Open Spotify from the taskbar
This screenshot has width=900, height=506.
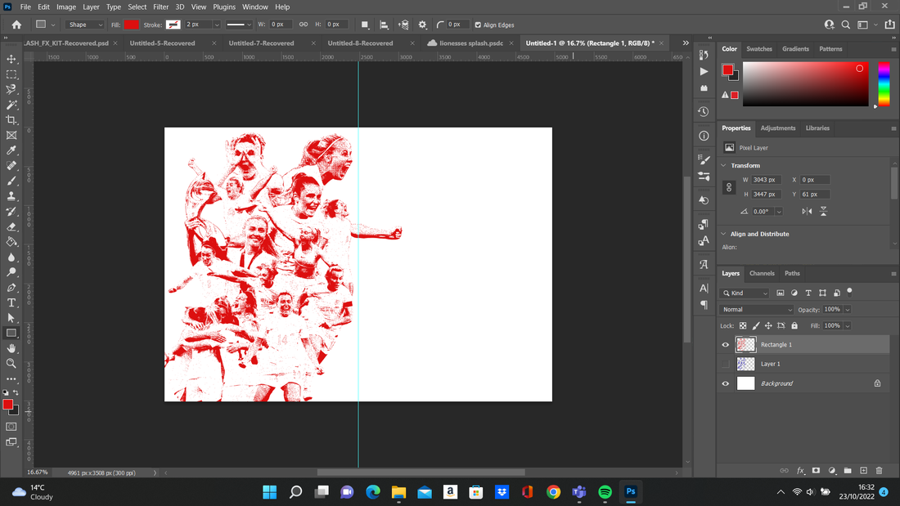coord(605,491)
